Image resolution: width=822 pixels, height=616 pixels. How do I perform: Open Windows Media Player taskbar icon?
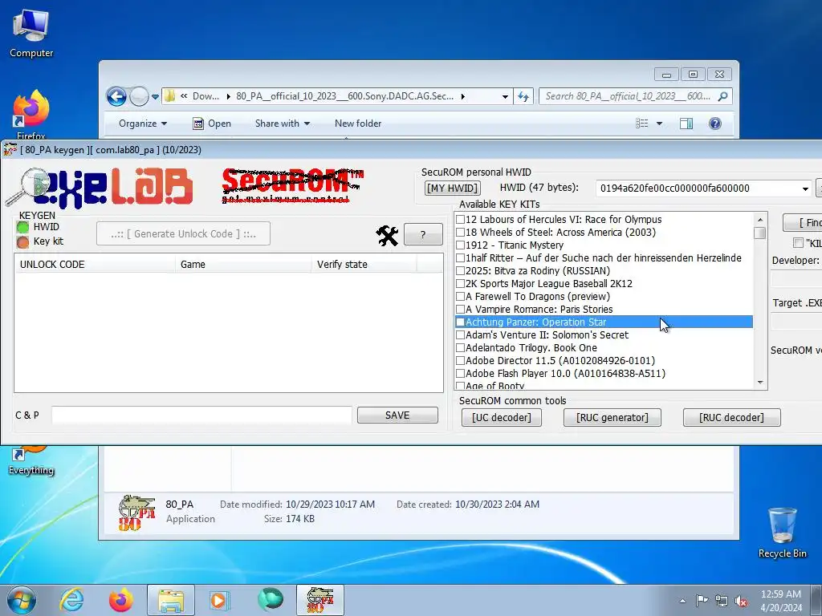click(218, 600)
